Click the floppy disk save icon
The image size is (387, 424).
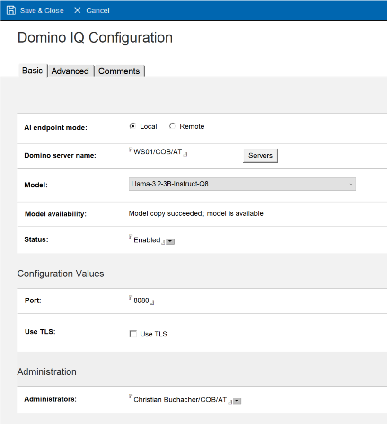(x=11, y=10)
